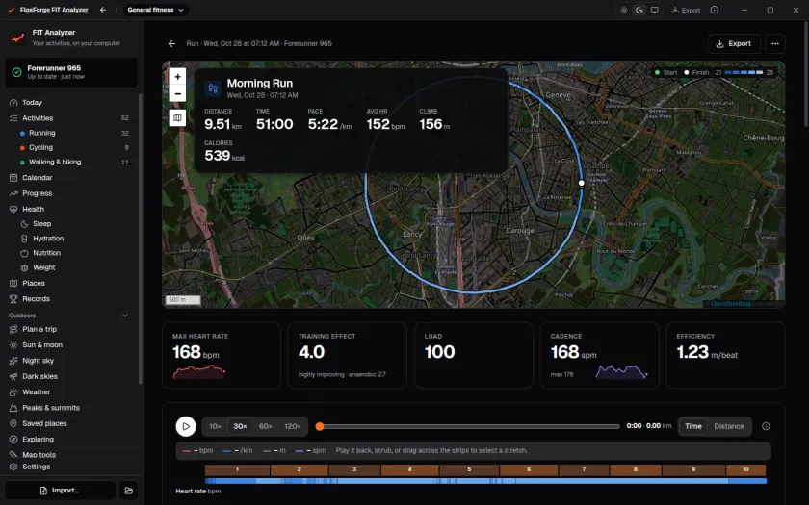Click Export in the title bar
This screenshot has height=505, width=809.
pyautogui.click(x=686, y=10)
